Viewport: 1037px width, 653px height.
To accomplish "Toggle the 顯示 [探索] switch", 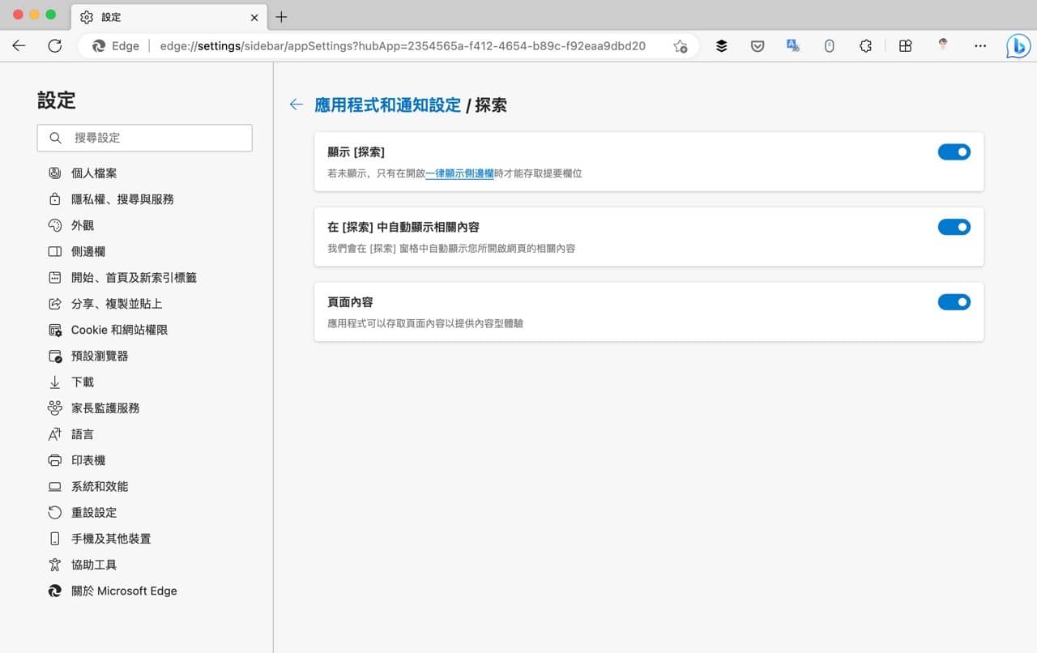I will pos(954,152).
